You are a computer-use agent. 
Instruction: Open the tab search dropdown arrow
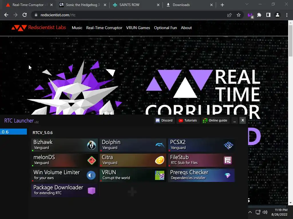[247, 4]
